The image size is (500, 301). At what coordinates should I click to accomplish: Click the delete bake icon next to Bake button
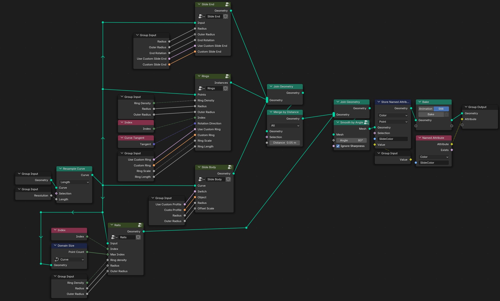tap(447, 114)
